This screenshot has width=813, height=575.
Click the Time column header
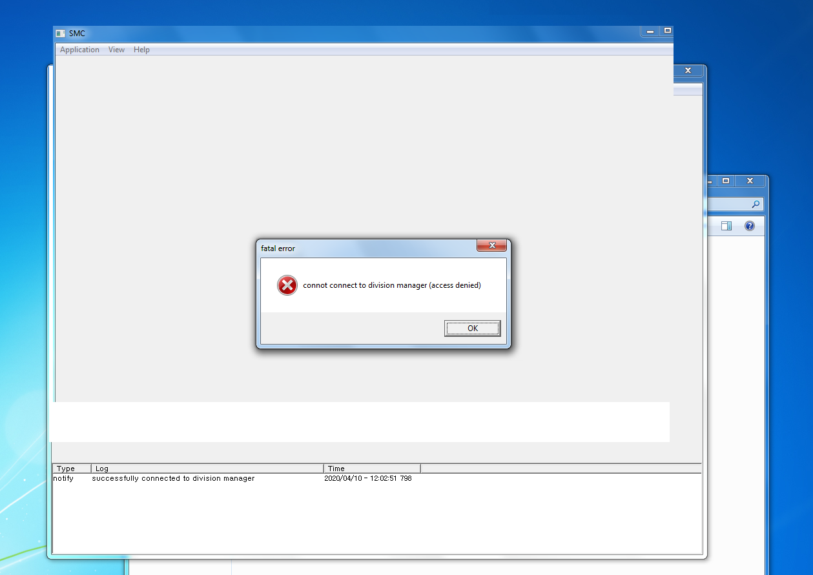(372, 469)
